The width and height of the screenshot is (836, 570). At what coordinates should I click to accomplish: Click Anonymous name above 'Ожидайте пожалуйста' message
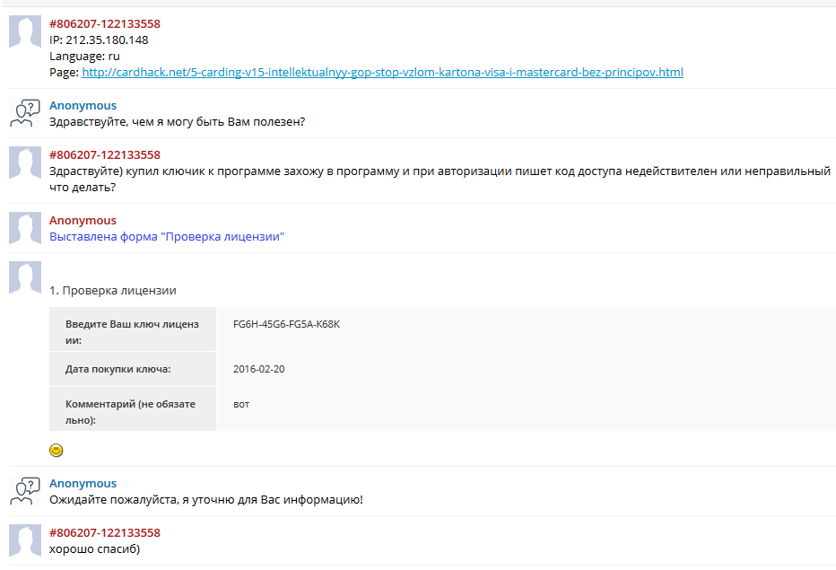(83, 484)
